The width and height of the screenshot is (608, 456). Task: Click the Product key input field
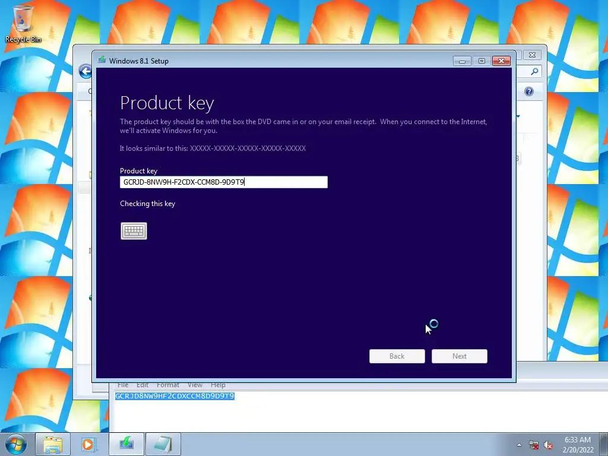tap(224, 182)
